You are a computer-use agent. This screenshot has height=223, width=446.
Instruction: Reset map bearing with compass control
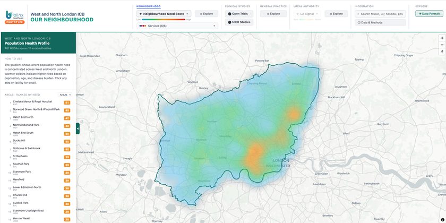442,52
